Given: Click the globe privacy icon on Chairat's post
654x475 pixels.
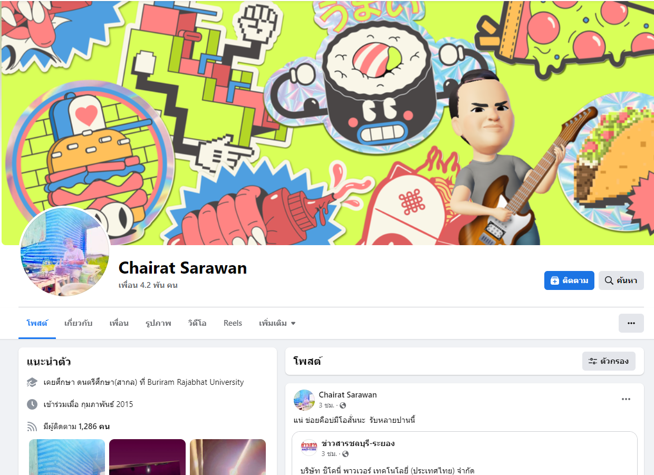Looking at the screenshot, I should click(343, 405).
